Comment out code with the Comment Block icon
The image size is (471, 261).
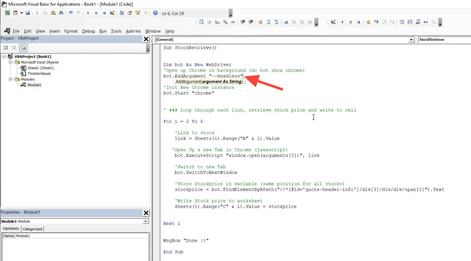[x=269, y=22]
